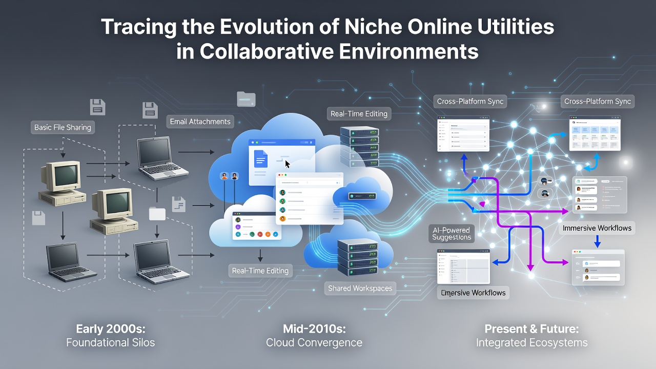Screen dimensions: 656x369
Task: Click the infographic title Tracing the Evolution
Action: [x=328, y=39]
